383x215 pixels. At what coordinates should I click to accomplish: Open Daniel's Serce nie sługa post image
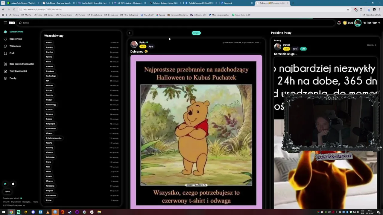(x=326, y=133)
